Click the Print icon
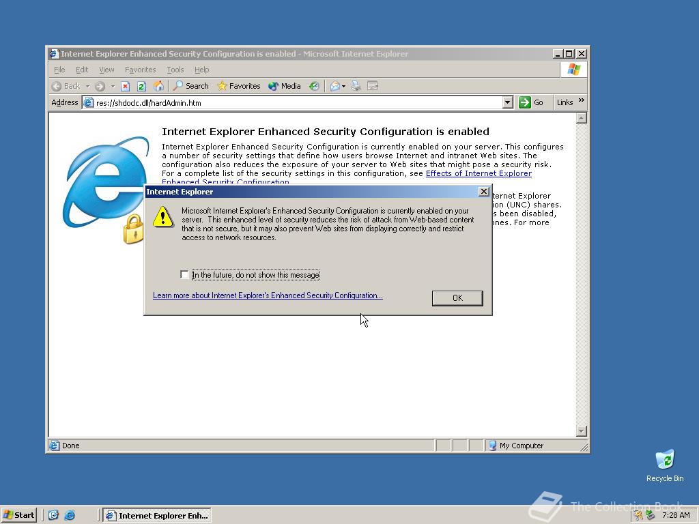Image resolution: width=699 pixels, height=524 pixels. [x=356, y=86]
